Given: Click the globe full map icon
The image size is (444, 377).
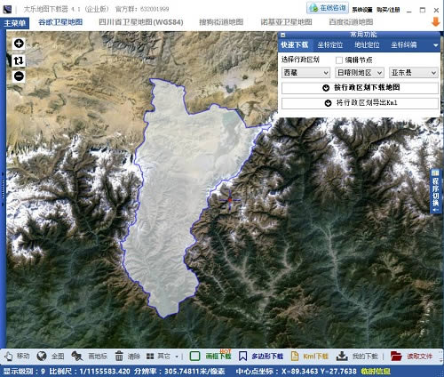Looking at the screenshot, I should (x=42, y=356).
